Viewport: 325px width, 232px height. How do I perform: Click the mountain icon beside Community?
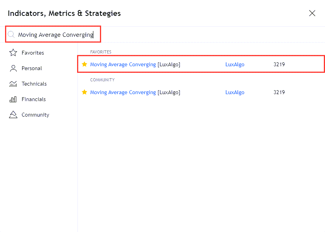pyautogui.click(x=13, y=115)
